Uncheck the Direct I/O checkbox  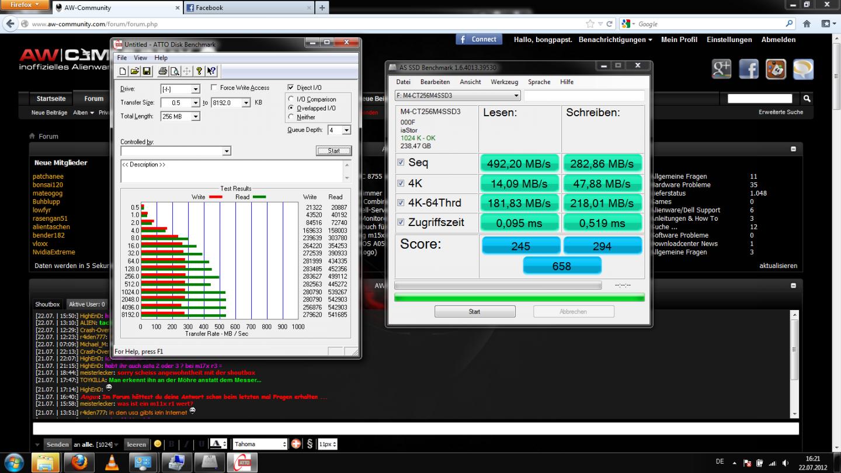pyautogui.click(x=291, y=88)
